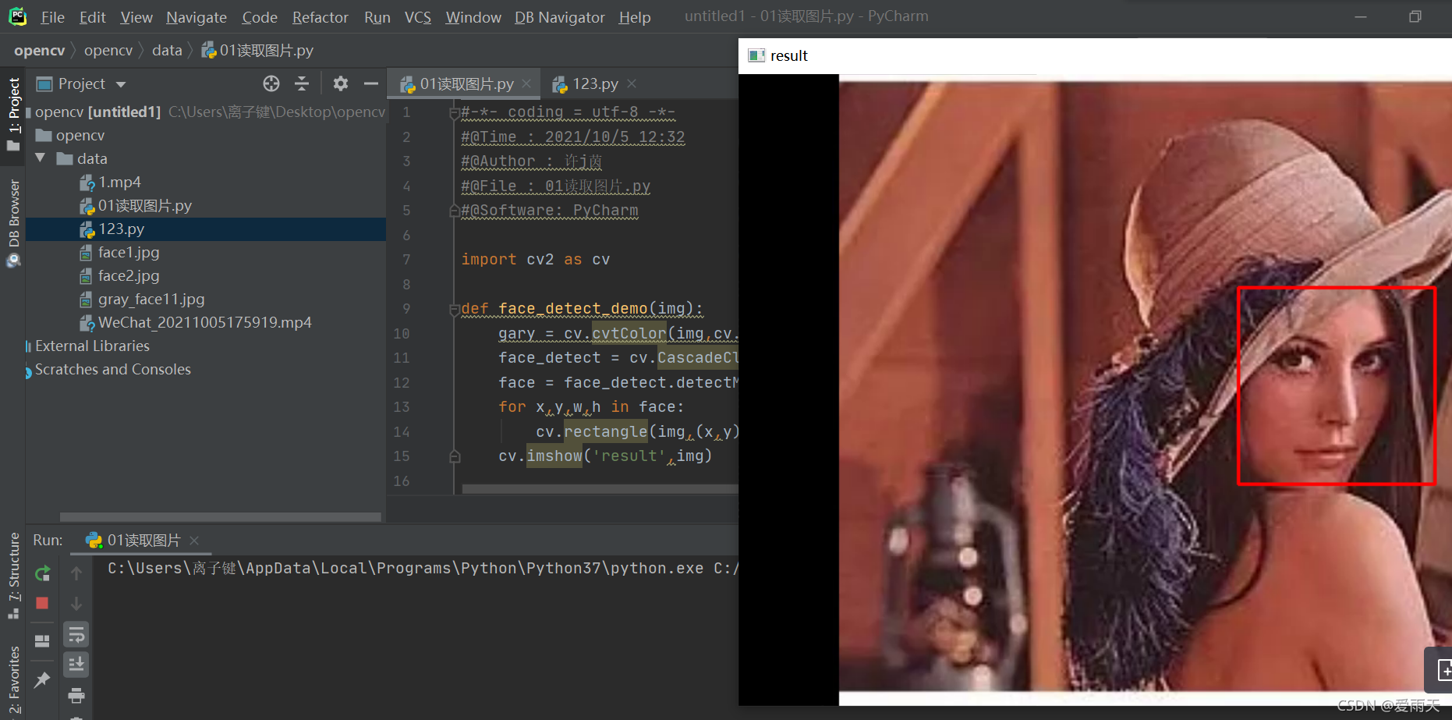Click opencv root breadcrumb

click(40, 50)
